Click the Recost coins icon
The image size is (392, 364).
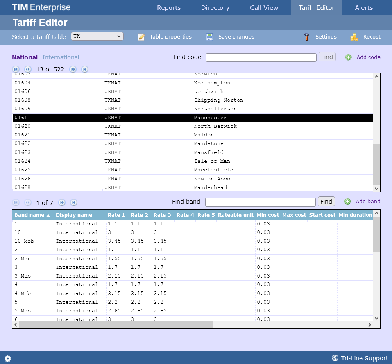coord(354,37)
